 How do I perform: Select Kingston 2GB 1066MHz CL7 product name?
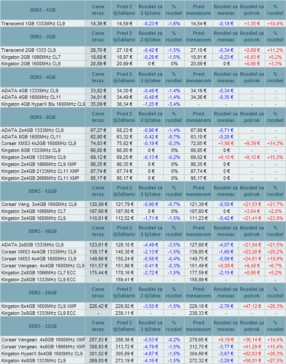[x=31, y=57]
